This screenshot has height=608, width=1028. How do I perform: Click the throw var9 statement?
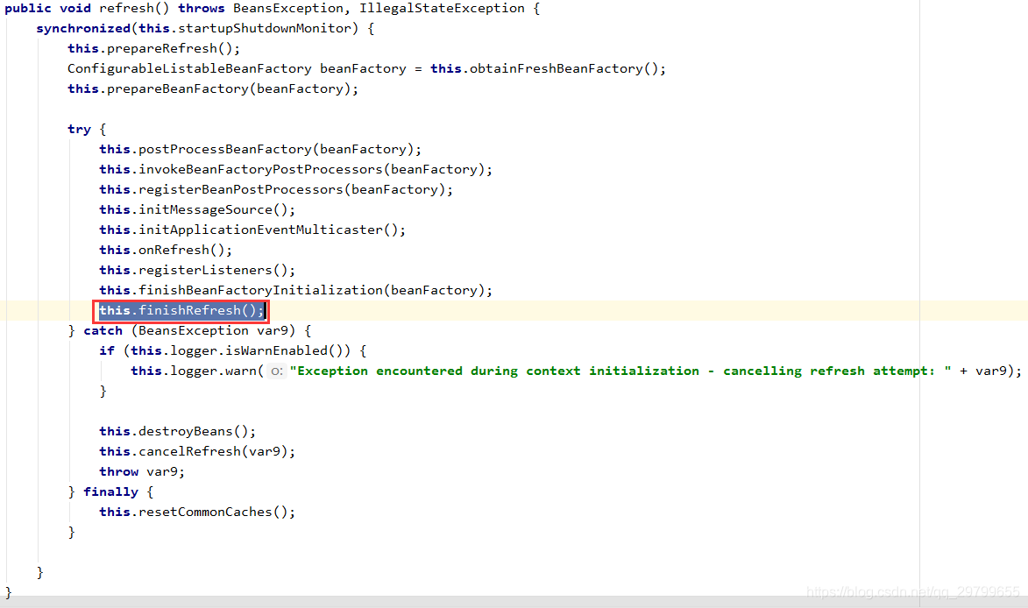coord(142,472)
